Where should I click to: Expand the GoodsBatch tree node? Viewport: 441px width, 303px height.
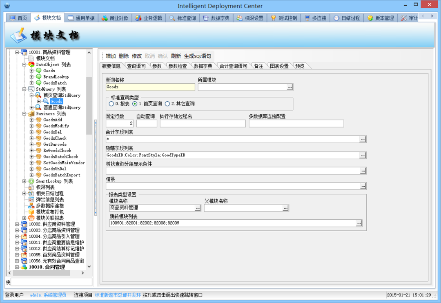(31, 83)
